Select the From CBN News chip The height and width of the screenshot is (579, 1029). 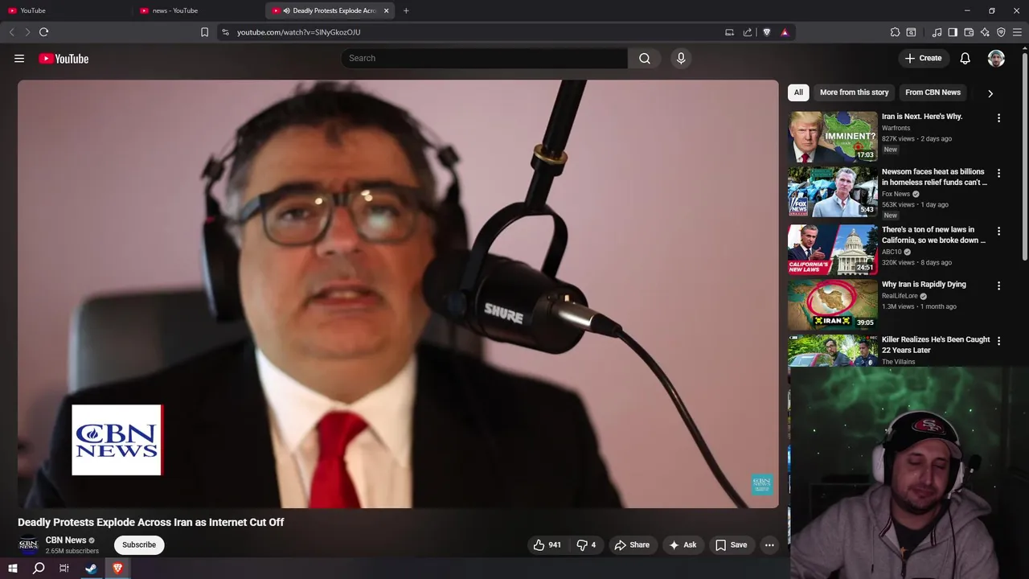click(933, 92)
